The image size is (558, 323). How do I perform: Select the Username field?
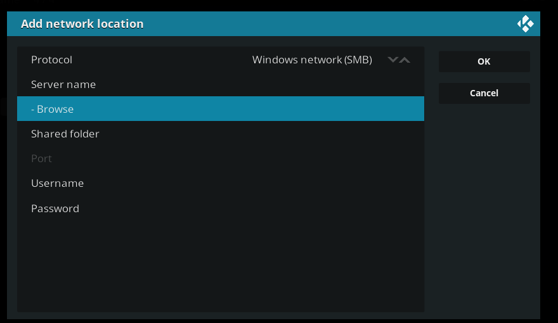point(221,183)
